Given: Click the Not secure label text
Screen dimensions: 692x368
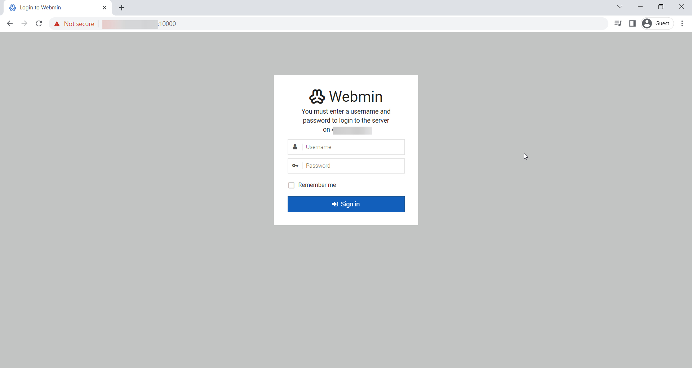Looking at the screenshot, I should (x=79, y=24).
